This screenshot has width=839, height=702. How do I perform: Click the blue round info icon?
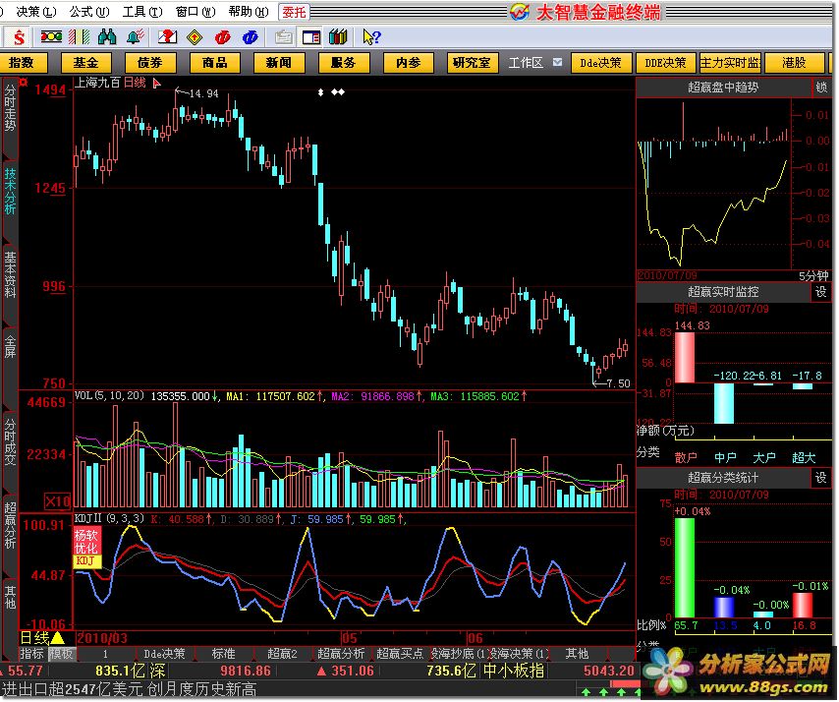[250, 37]
